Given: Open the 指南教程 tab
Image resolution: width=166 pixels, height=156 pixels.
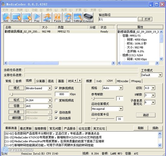Looking at the screenshot, I should click(40, 129).
